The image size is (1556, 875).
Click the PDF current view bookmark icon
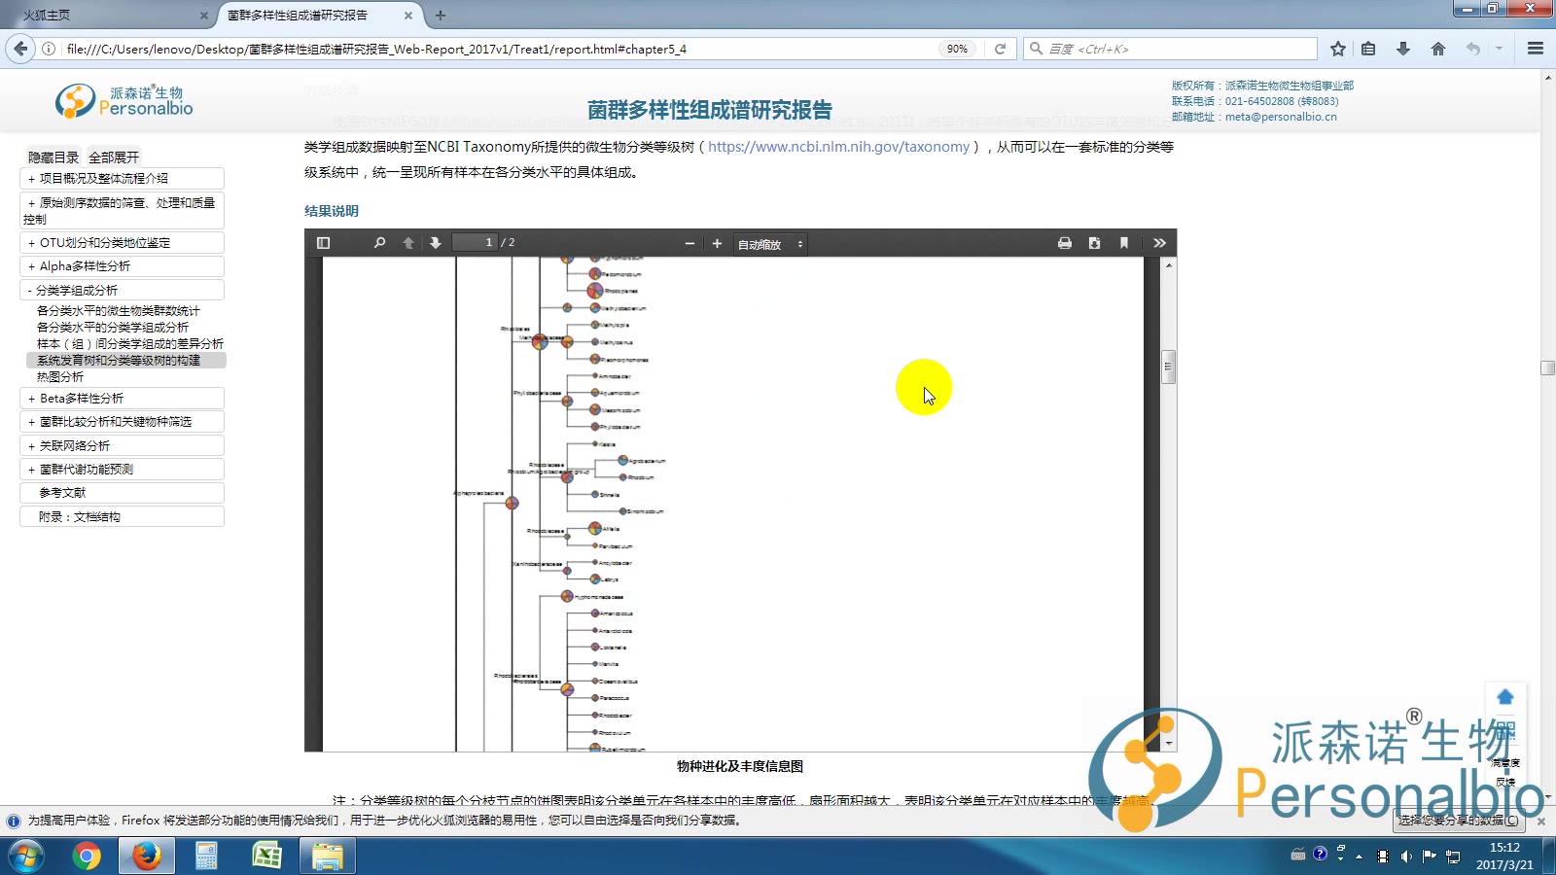1124,243
